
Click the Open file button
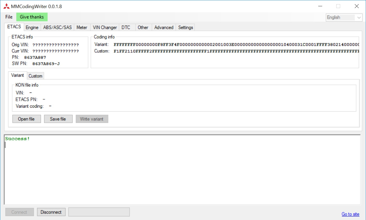pos(26,119)
